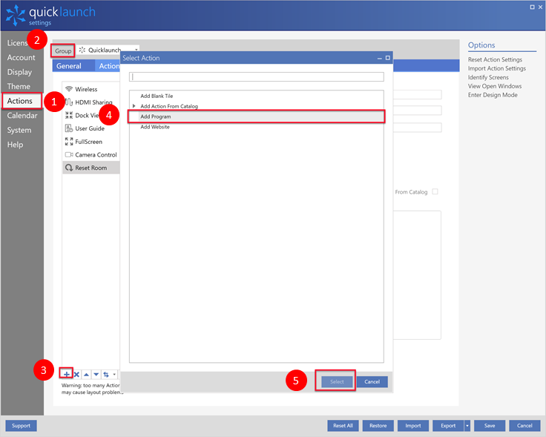Select Add Website in list

(x=256, y=127)
